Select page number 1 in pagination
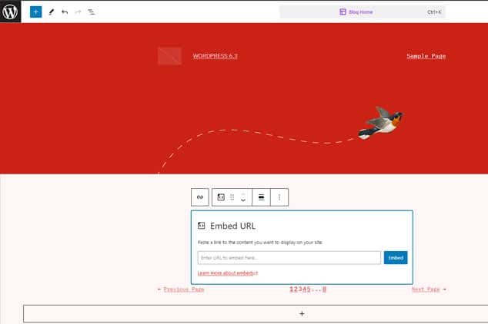 pyautogui.click(x=291, y=289)
